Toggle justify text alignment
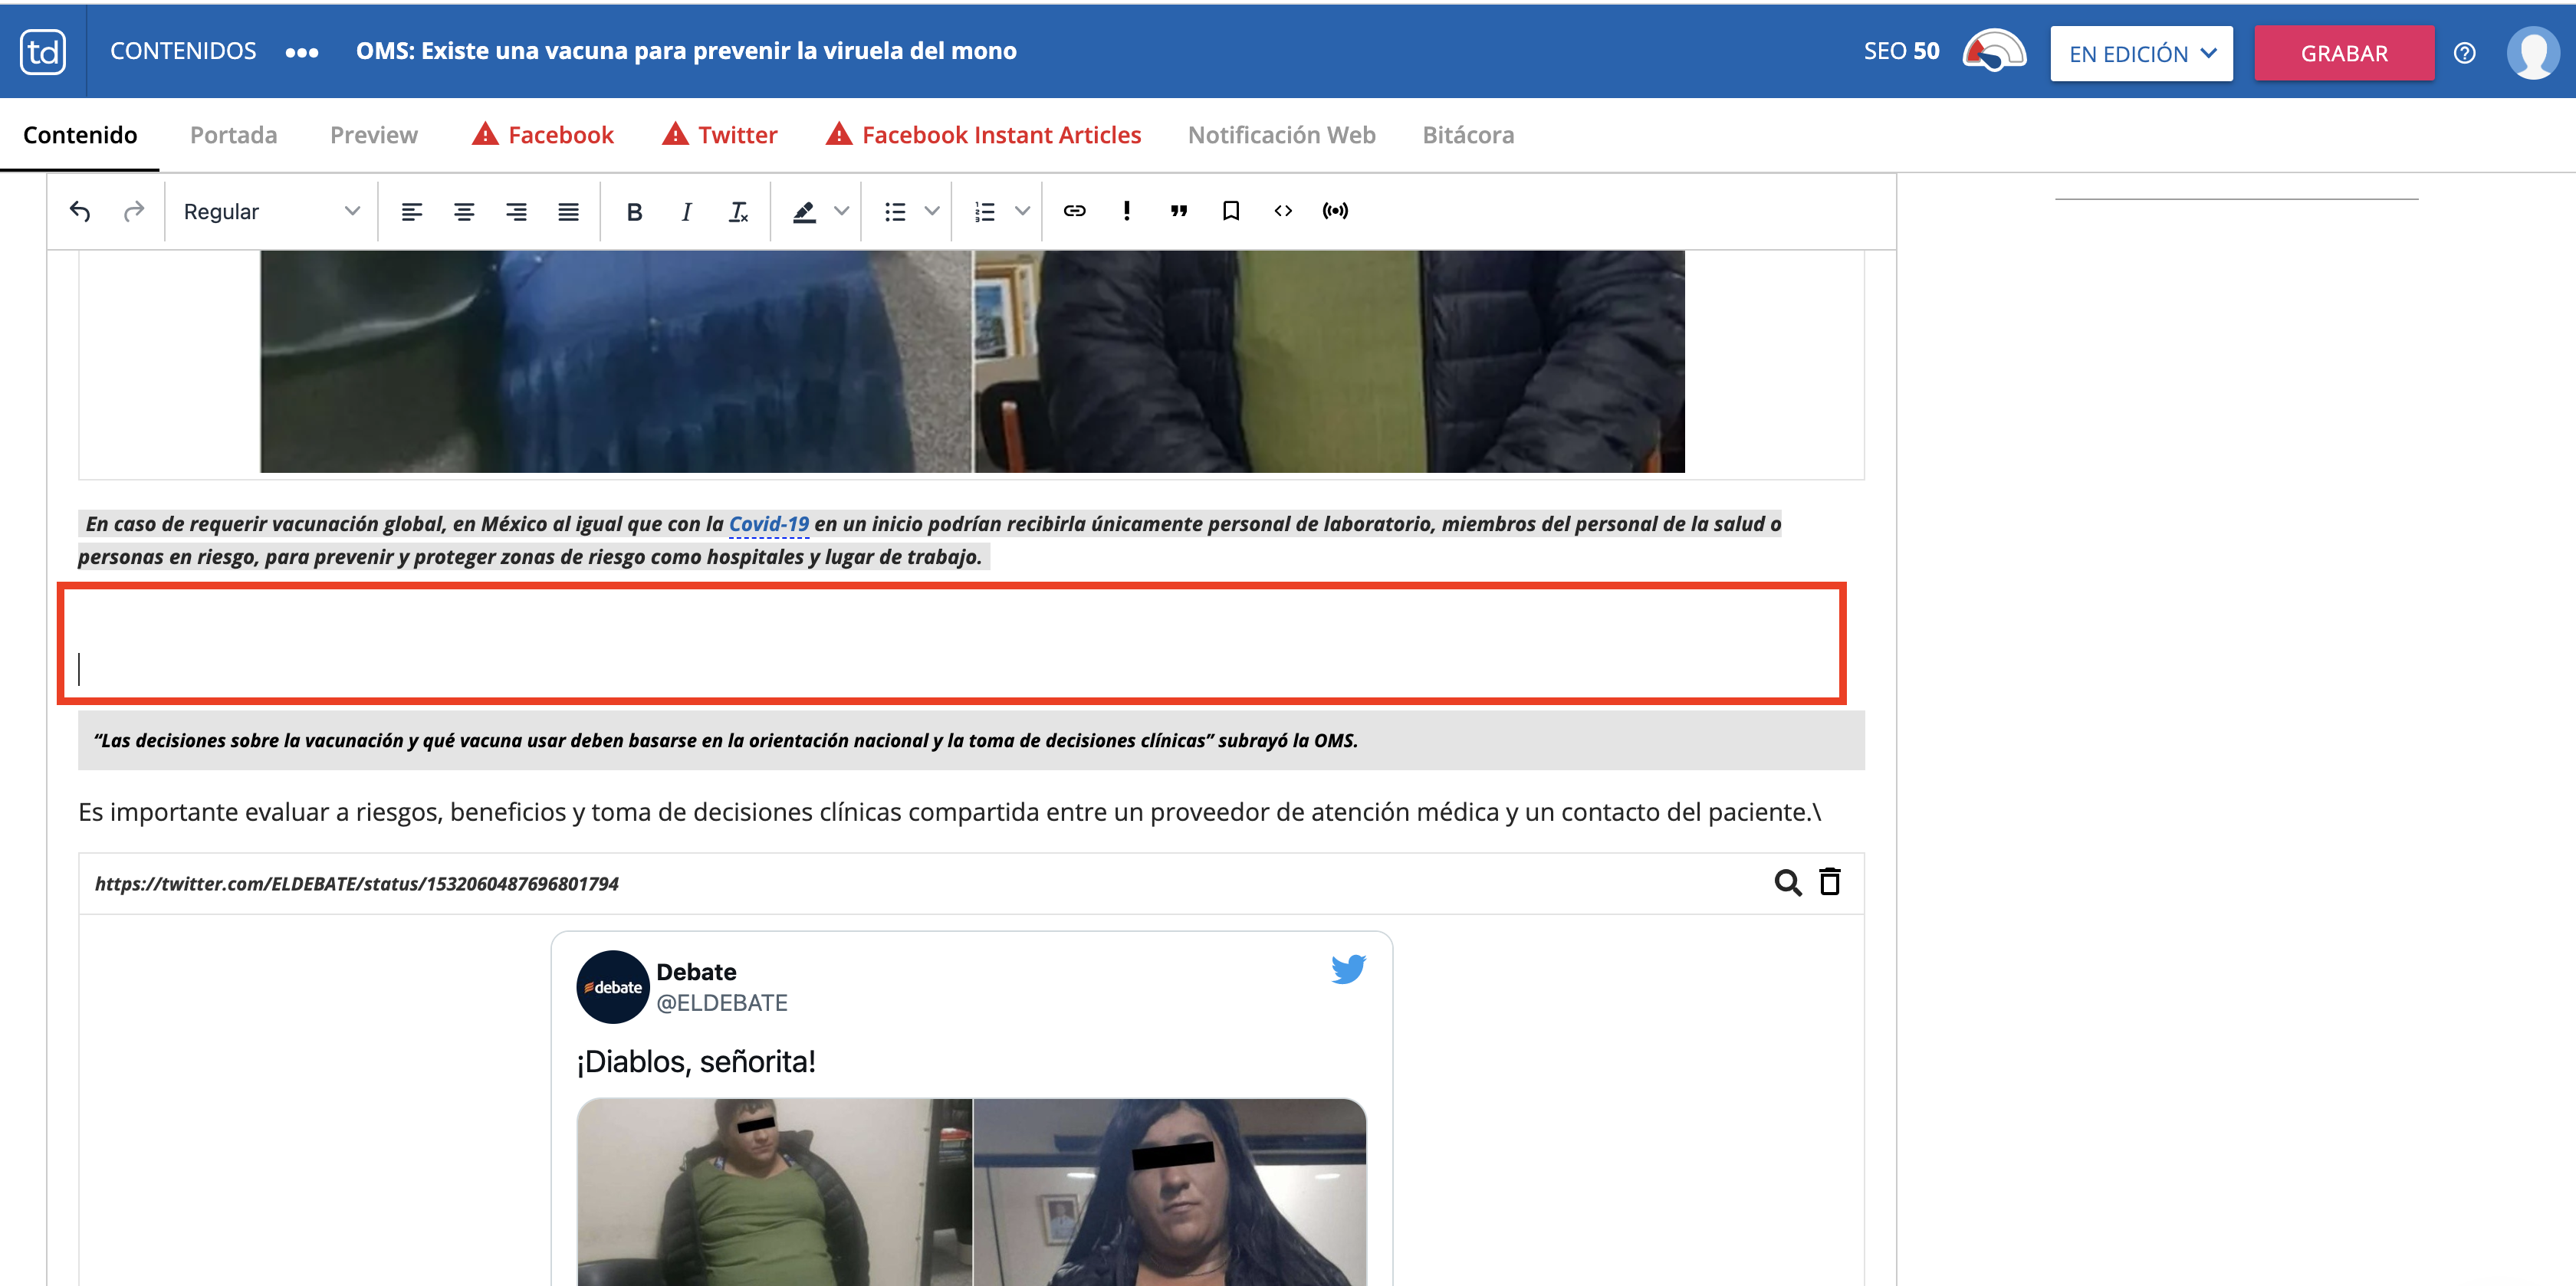 point(568,211)
